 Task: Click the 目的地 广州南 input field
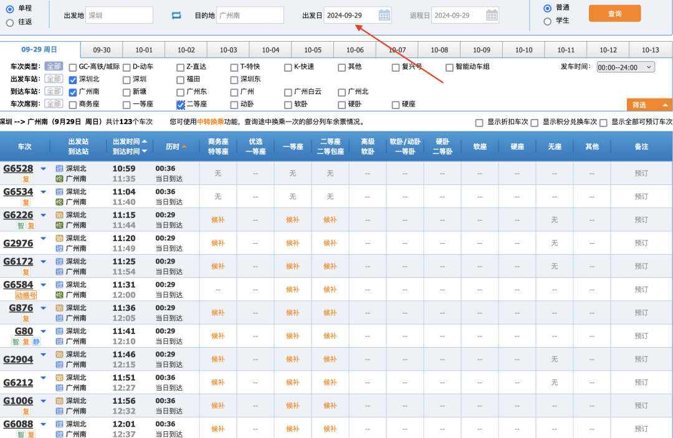pos(251,16)
